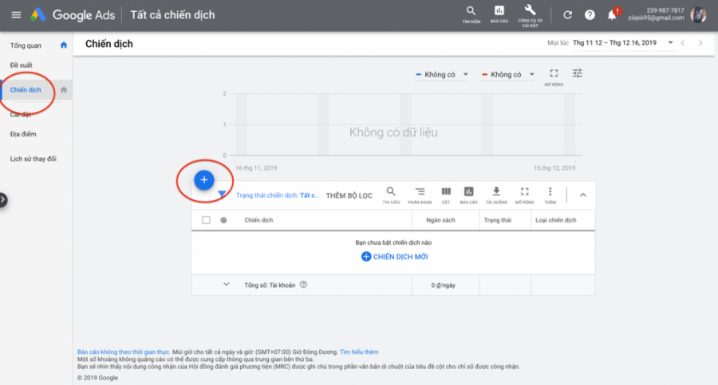718x385 pixels.
Task: Open the Phân đoạn segment icon
Action: click(420, 195)
